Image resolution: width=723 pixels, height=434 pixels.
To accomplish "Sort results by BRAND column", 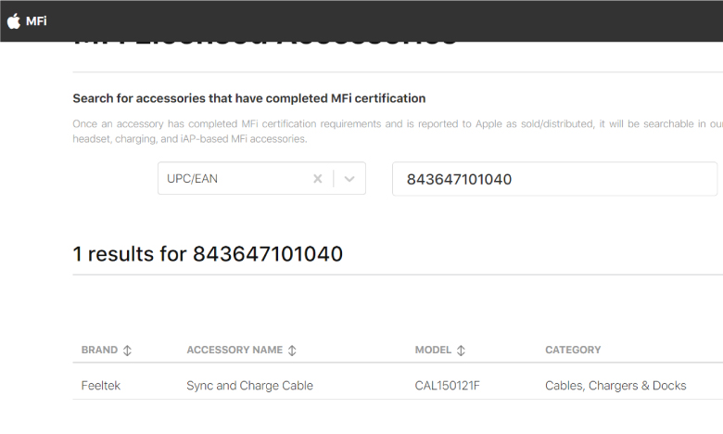I will [x=107, y=350].
